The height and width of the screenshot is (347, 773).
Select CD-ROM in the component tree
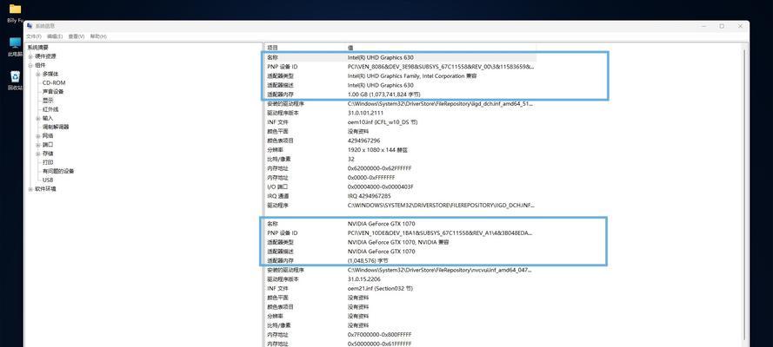(x=54, y=83)
